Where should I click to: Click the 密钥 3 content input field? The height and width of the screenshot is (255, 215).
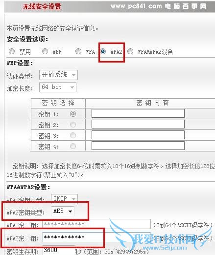(x=138, y=135)
